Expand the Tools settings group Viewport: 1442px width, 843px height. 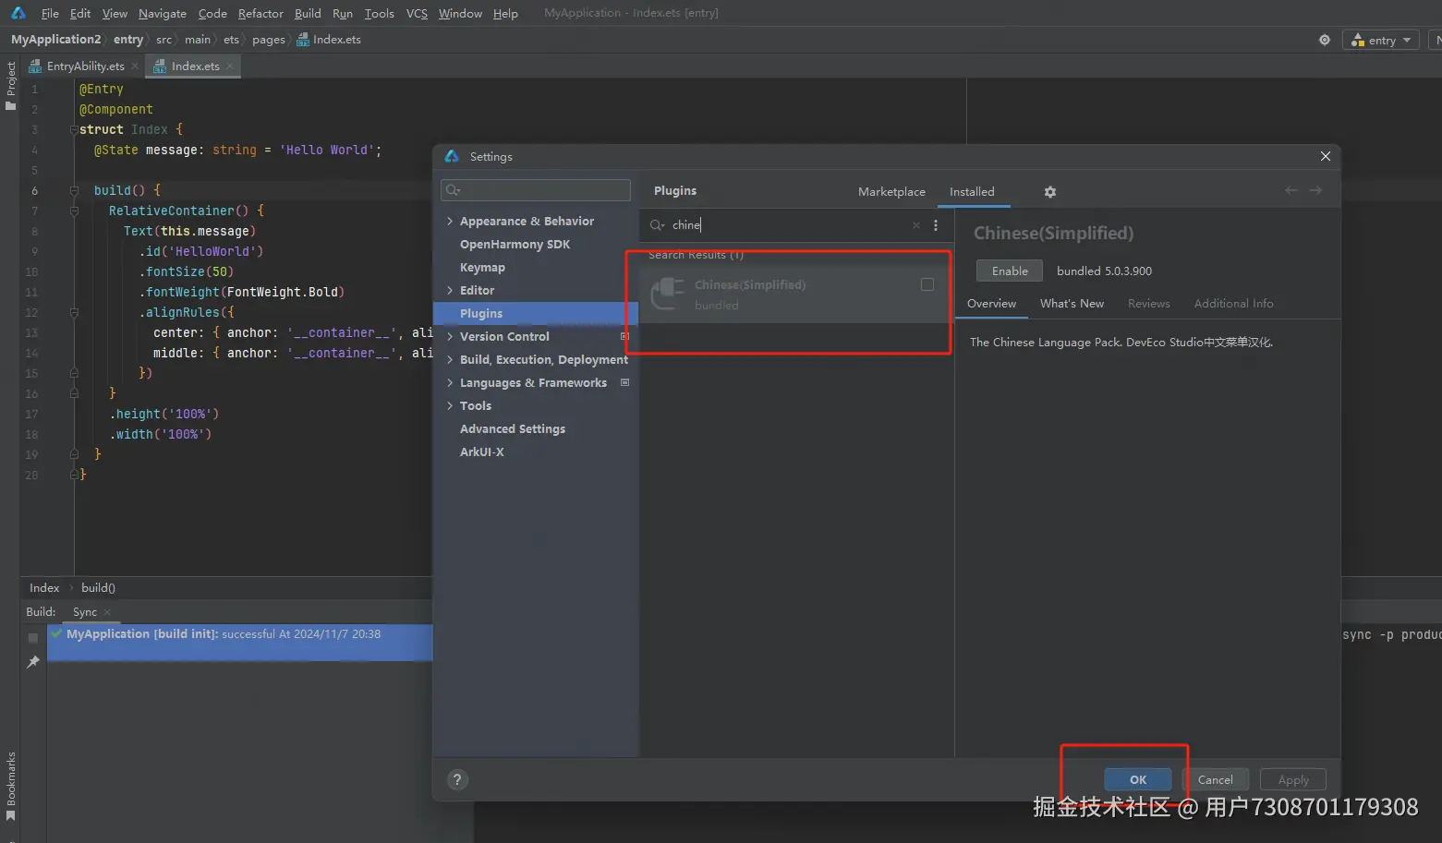[x=450, y=406]
